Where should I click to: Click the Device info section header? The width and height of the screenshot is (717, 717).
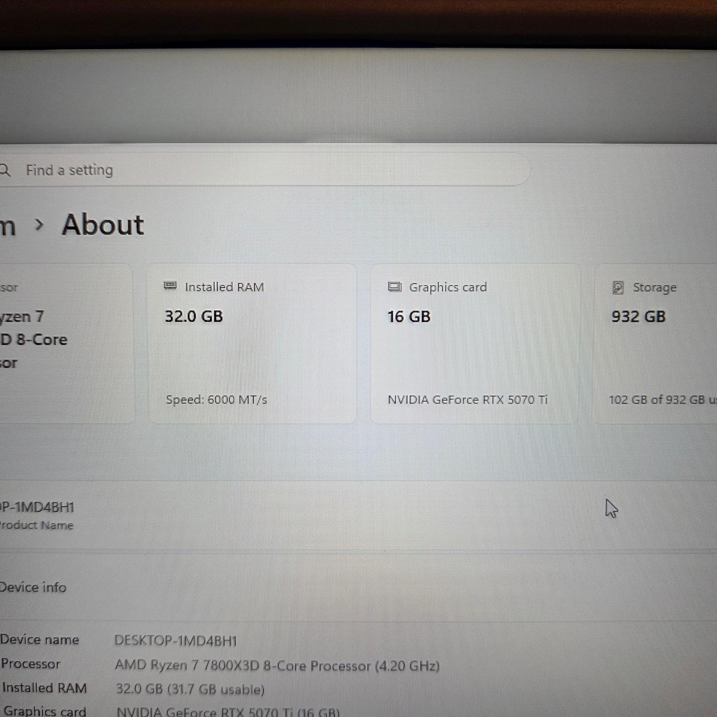(x=33, y=587)
